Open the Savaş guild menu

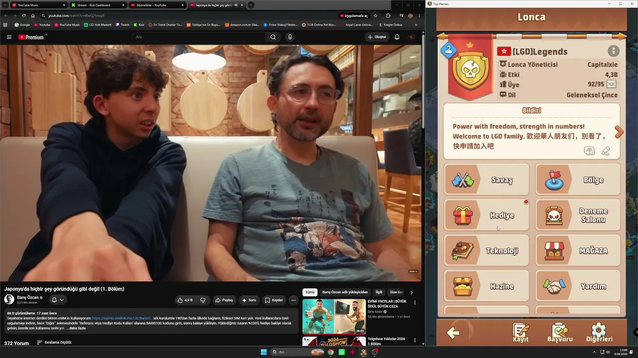[486, 179]
